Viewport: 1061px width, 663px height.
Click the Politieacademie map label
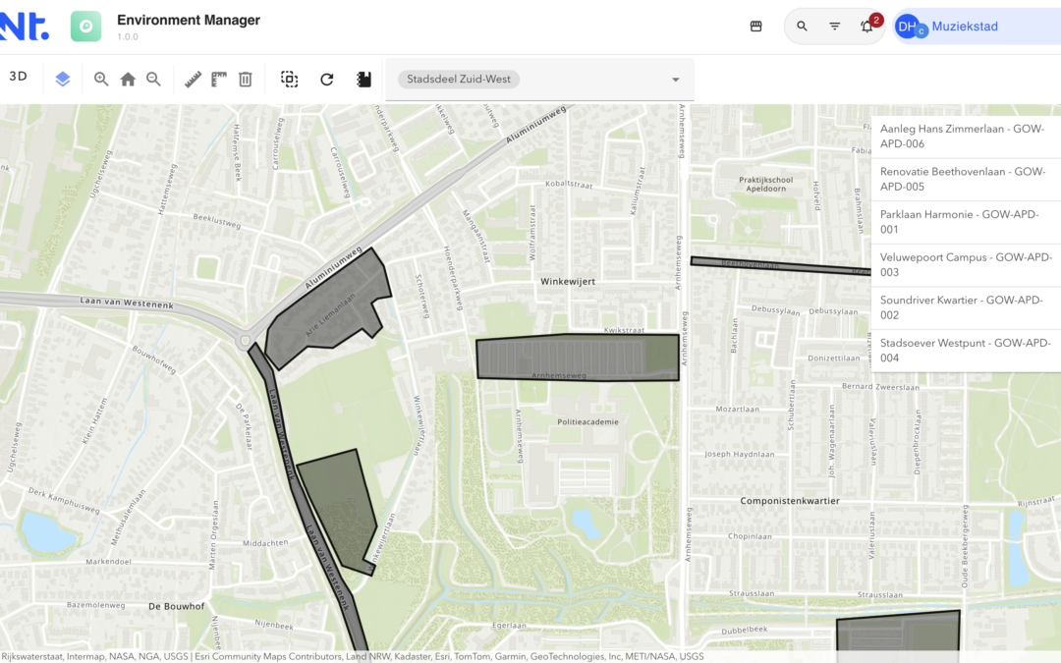(x=587, y=421)
